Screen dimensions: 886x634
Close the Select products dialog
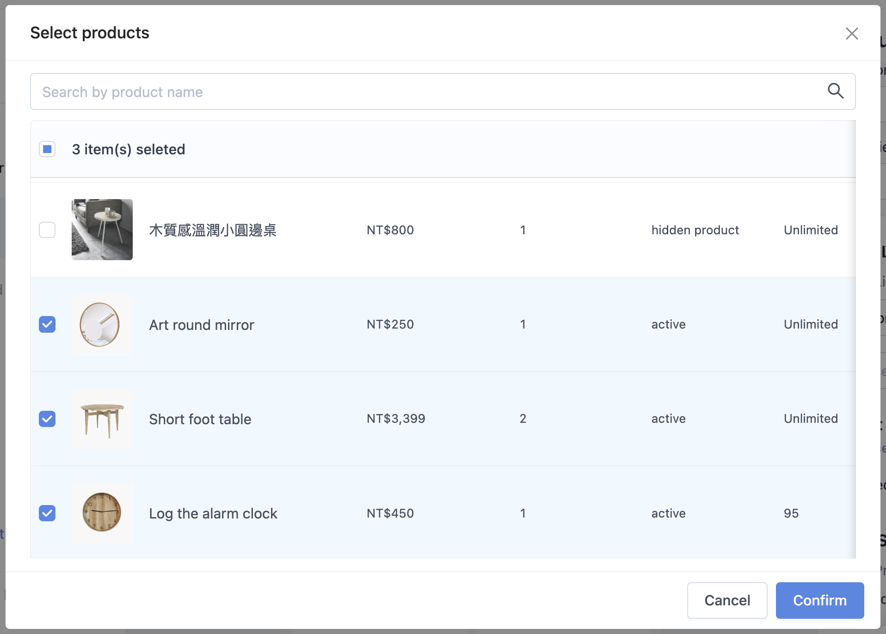852,33
